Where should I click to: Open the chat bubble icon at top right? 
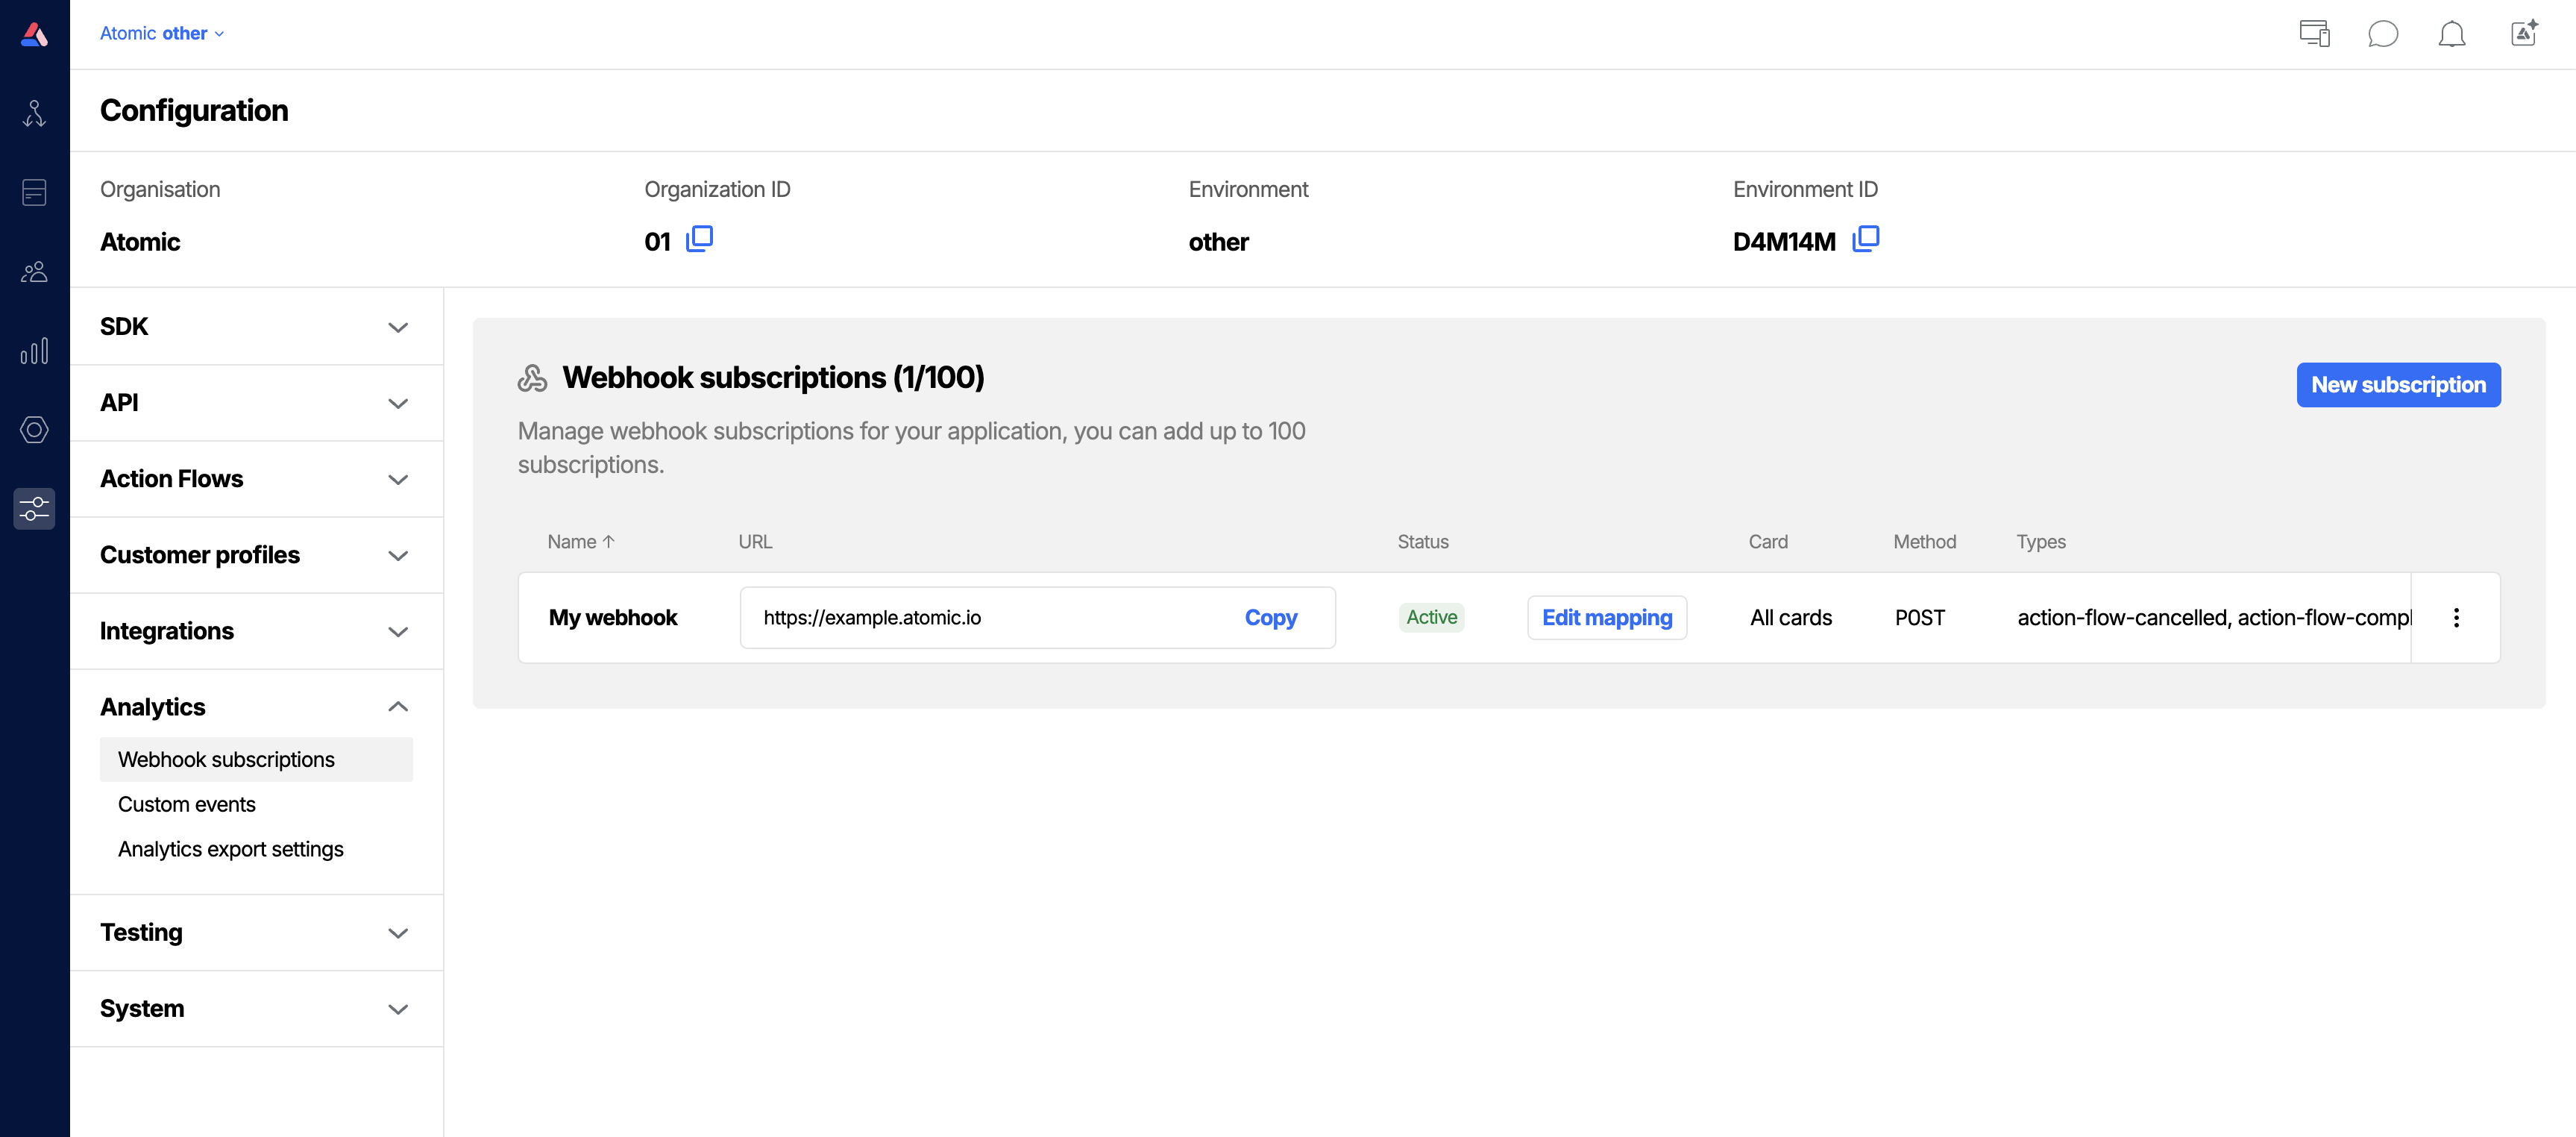pyautogui.click(x=2383, y=33)
